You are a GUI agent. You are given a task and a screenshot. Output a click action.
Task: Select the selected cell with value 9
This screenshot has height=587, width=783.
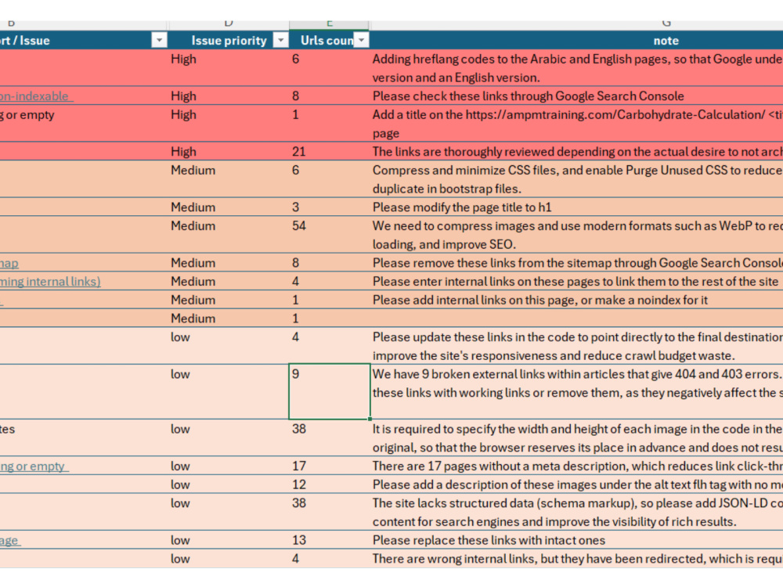[x=330, y=392]
